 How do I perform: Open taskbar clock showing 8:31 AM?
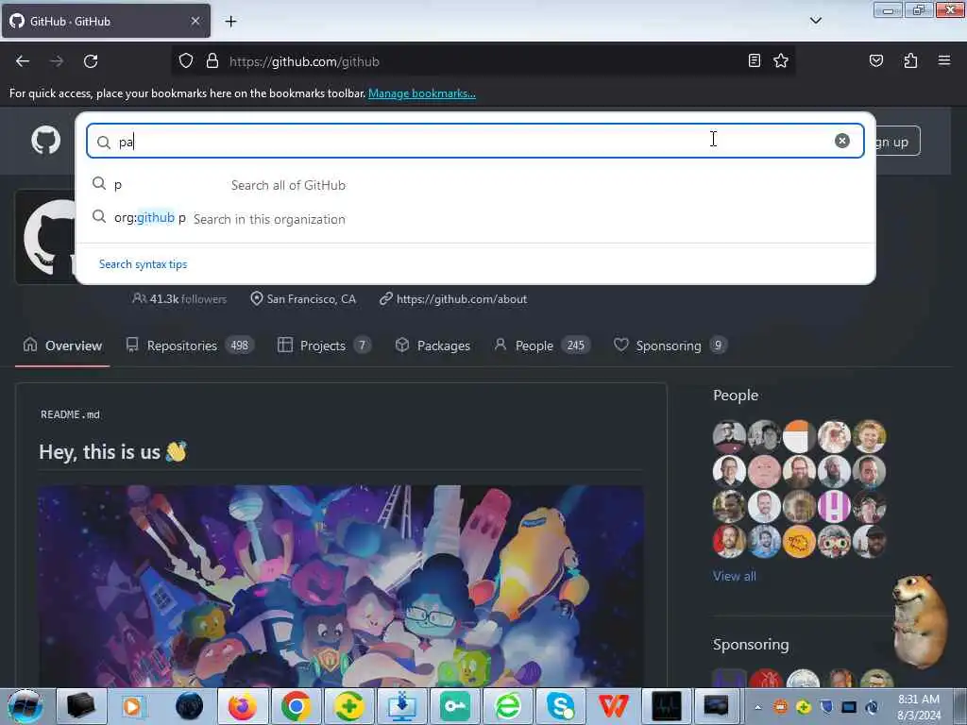[919, 707]
